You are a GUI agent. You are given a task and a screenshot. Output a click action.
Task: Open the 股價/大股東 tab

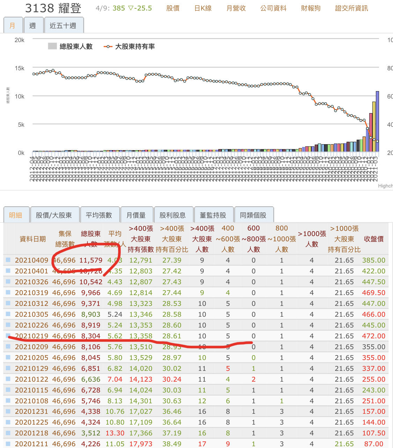pos(54,215)
